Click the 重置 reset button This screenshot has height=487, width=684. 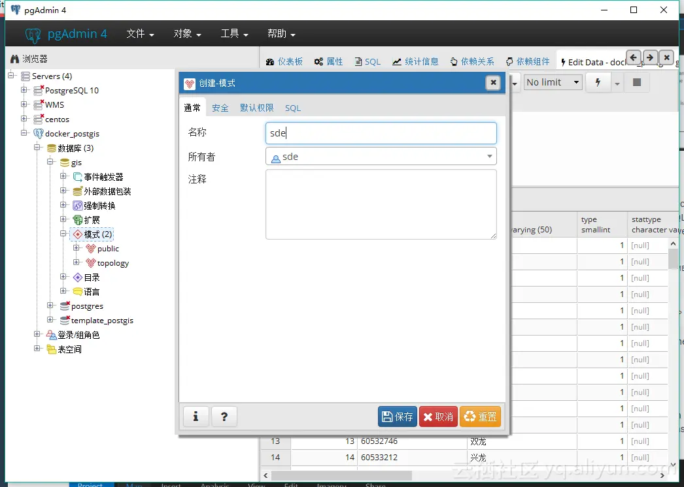click(480, 417)
